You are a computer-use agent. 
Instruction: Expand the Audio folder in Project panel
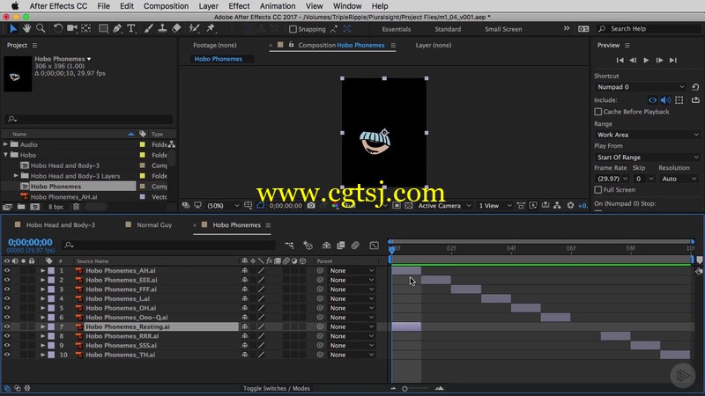[6, 144]
